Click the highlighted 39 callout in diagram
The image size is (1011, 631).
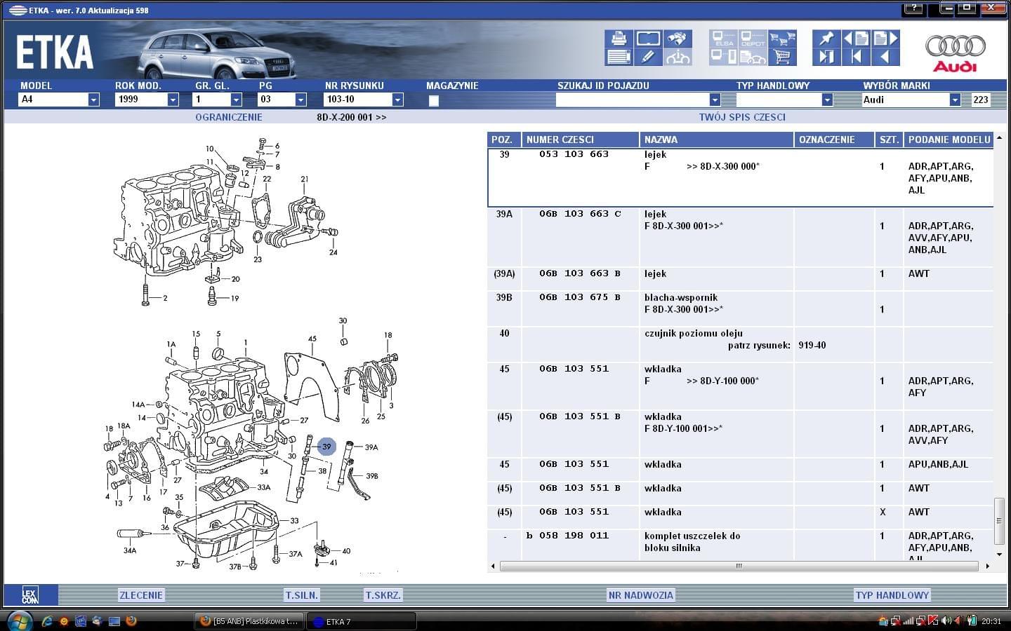click(x=326, y=447)
